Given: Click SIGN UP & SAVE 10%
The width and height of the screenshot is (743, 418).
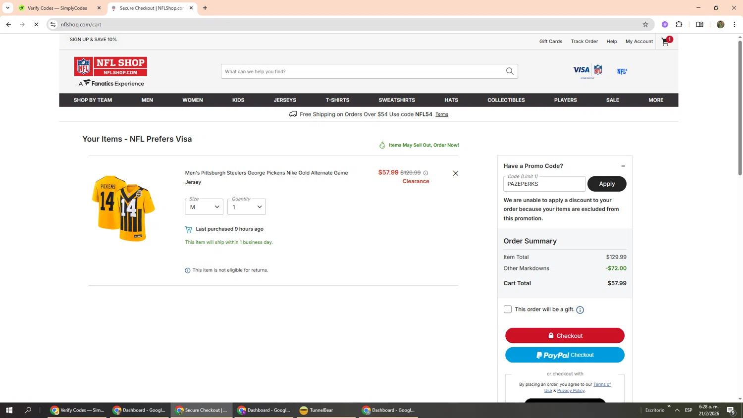Looking at the screenshot, I should (93, 40).
